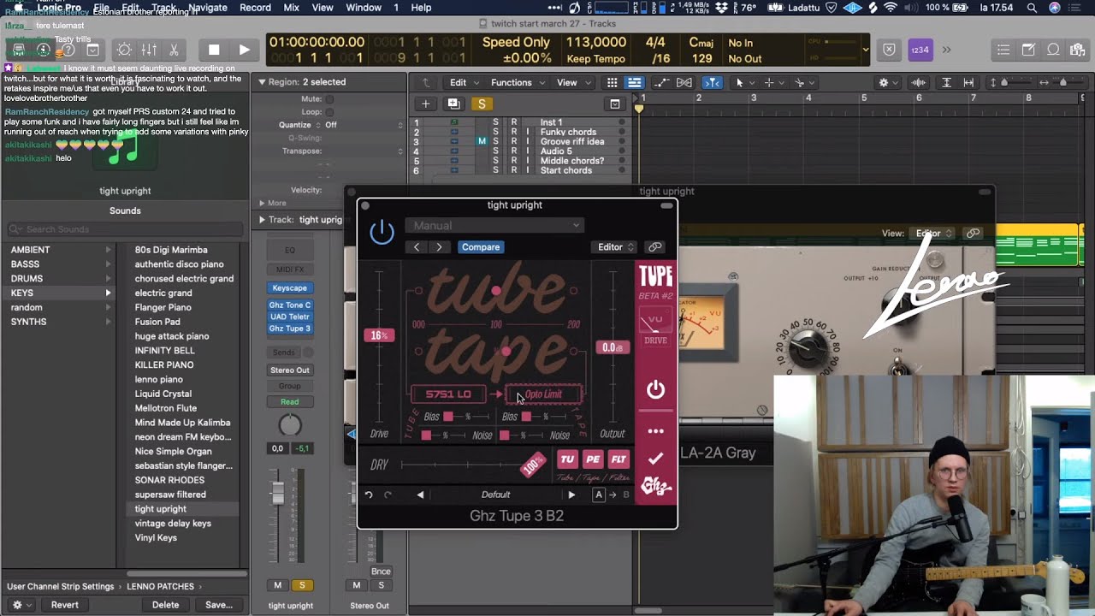Open the Manual preset dropdown
Viewport: 1095px width, 616px height.
(x=494, y=226)
